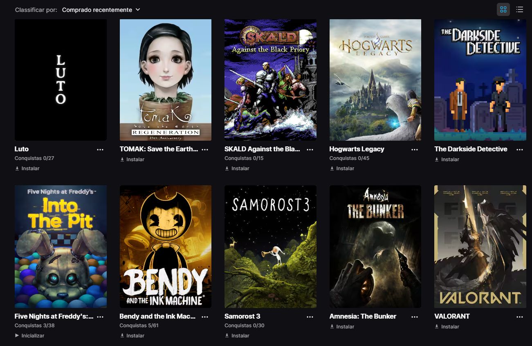Open the three-dot menu for Luto
The width and height of the screenshot is (532, 346).
click(x=100, y=150)
